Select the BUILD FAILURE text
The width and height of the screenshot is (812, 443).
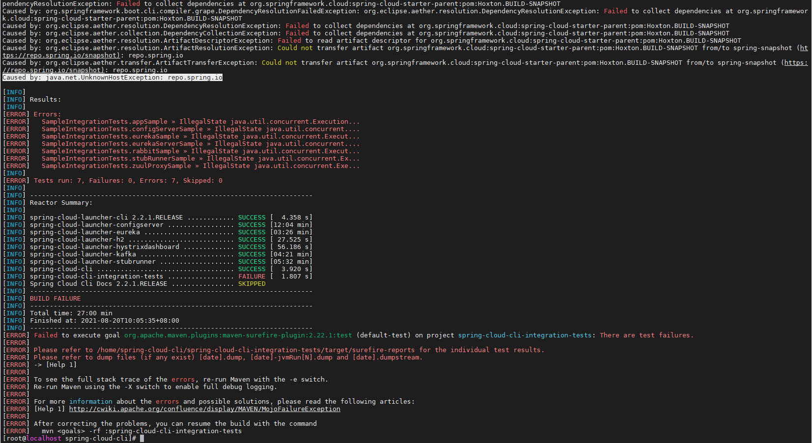pyautogui.click(x=56, y=299)
